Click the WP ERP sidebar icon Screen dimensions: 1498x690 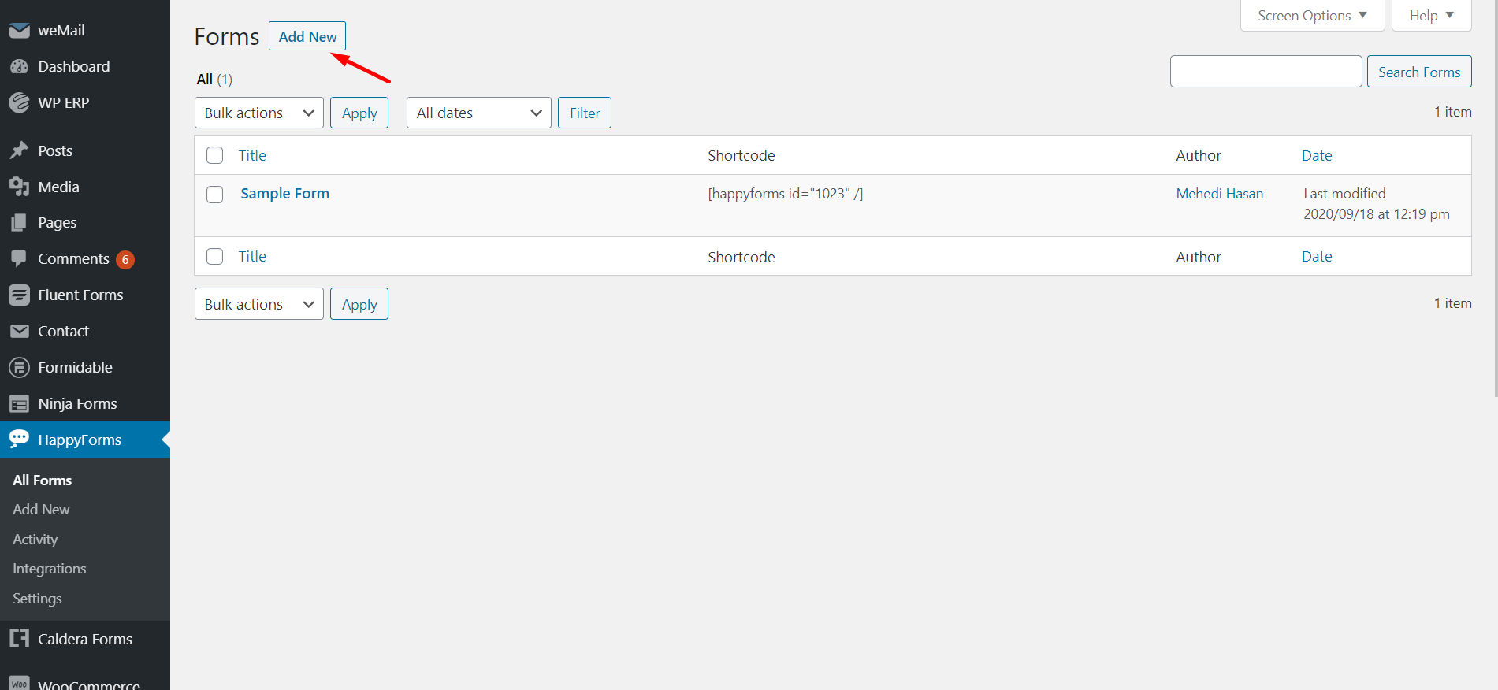coord(19,103)
